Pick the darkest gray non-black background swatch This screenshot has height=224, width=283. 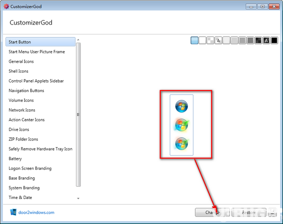250,41
